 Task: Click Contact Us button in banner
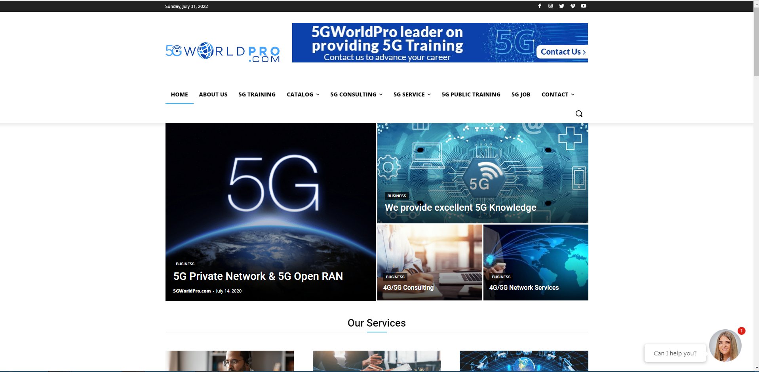click(562, 52)
